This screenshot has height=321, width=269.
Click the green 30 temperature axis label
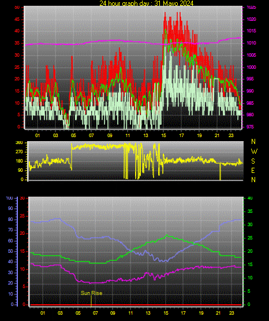[x=250, y=224]
